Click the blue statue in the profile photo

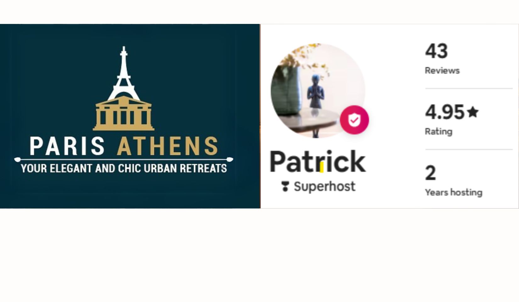coord(315,91)
